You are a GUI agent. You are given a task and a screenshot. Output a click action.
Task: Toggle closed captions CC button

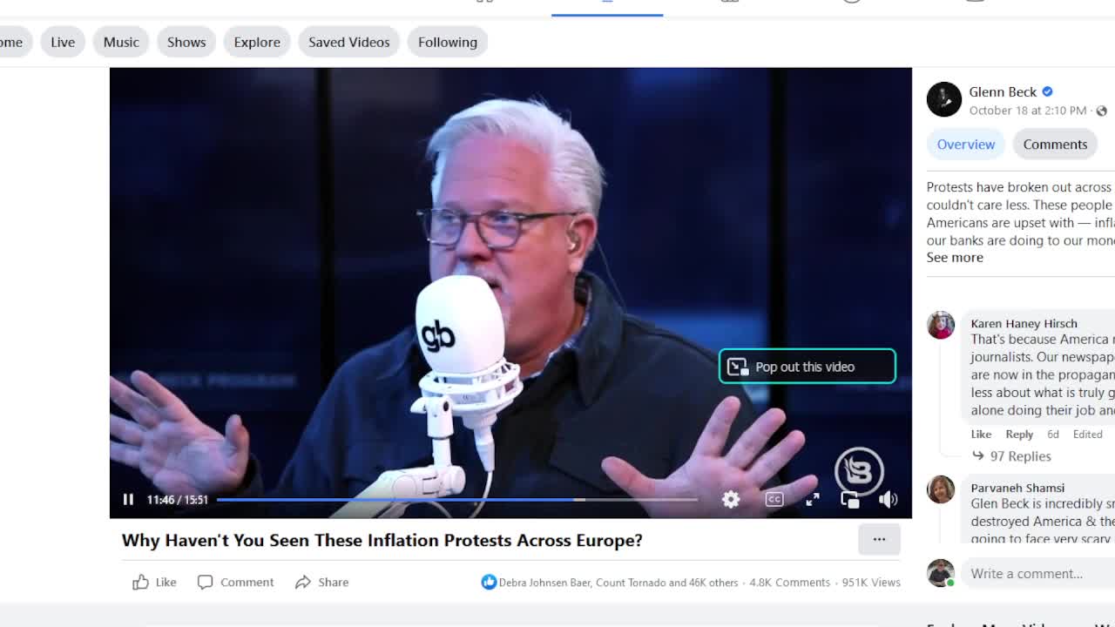pyautogui.click(x=774, y=499)
